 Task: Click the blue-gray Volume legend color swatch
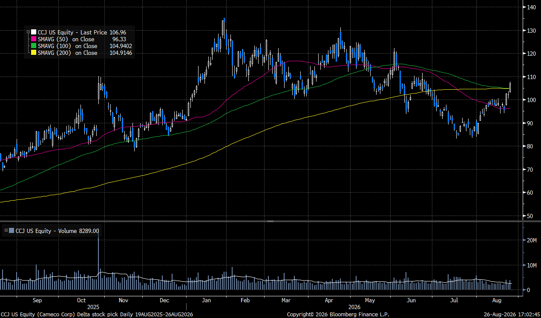pos(12,231)
